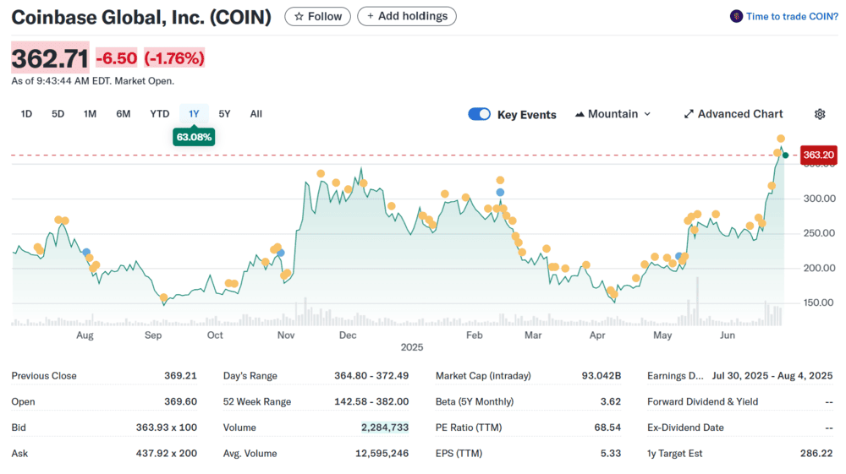Screen dimensions: 846x474
Task: Click the Forward Dividend & Yield label
Action: click(702, 402)
